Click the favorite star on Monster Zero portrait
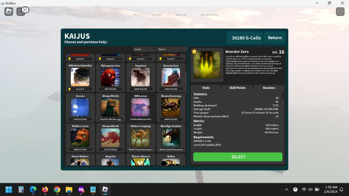The width and height of the screenshot is (349, 196). (x=194, y=52)
